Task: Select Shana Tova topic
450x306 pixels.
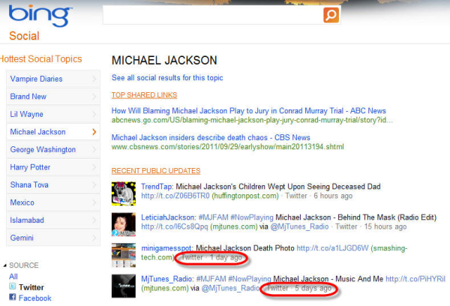Action: pyautogui.click(x=53, y=184)
